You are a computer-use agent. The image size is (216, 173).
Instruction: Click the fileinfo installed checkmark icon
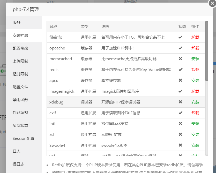(181, 37)
